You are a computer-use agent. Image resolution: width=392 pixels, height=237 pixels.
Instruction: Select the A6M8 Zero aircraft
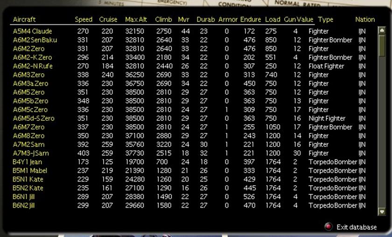(x=29, y=136)
